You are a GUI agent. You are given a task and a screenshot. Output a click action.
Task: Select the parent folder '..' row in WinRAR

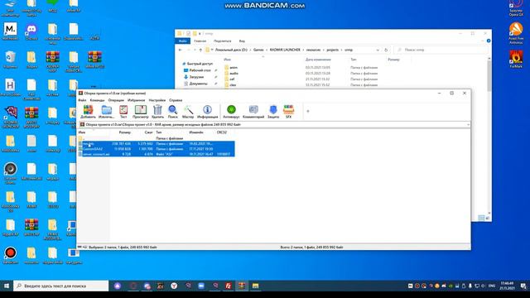157,138
